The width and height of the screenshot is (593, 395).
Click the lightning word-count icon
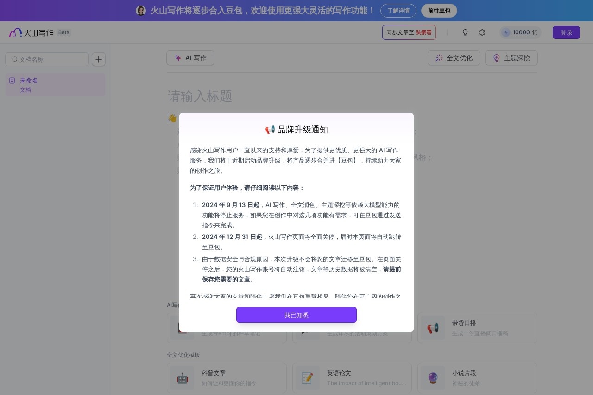[x=506, y=32]
